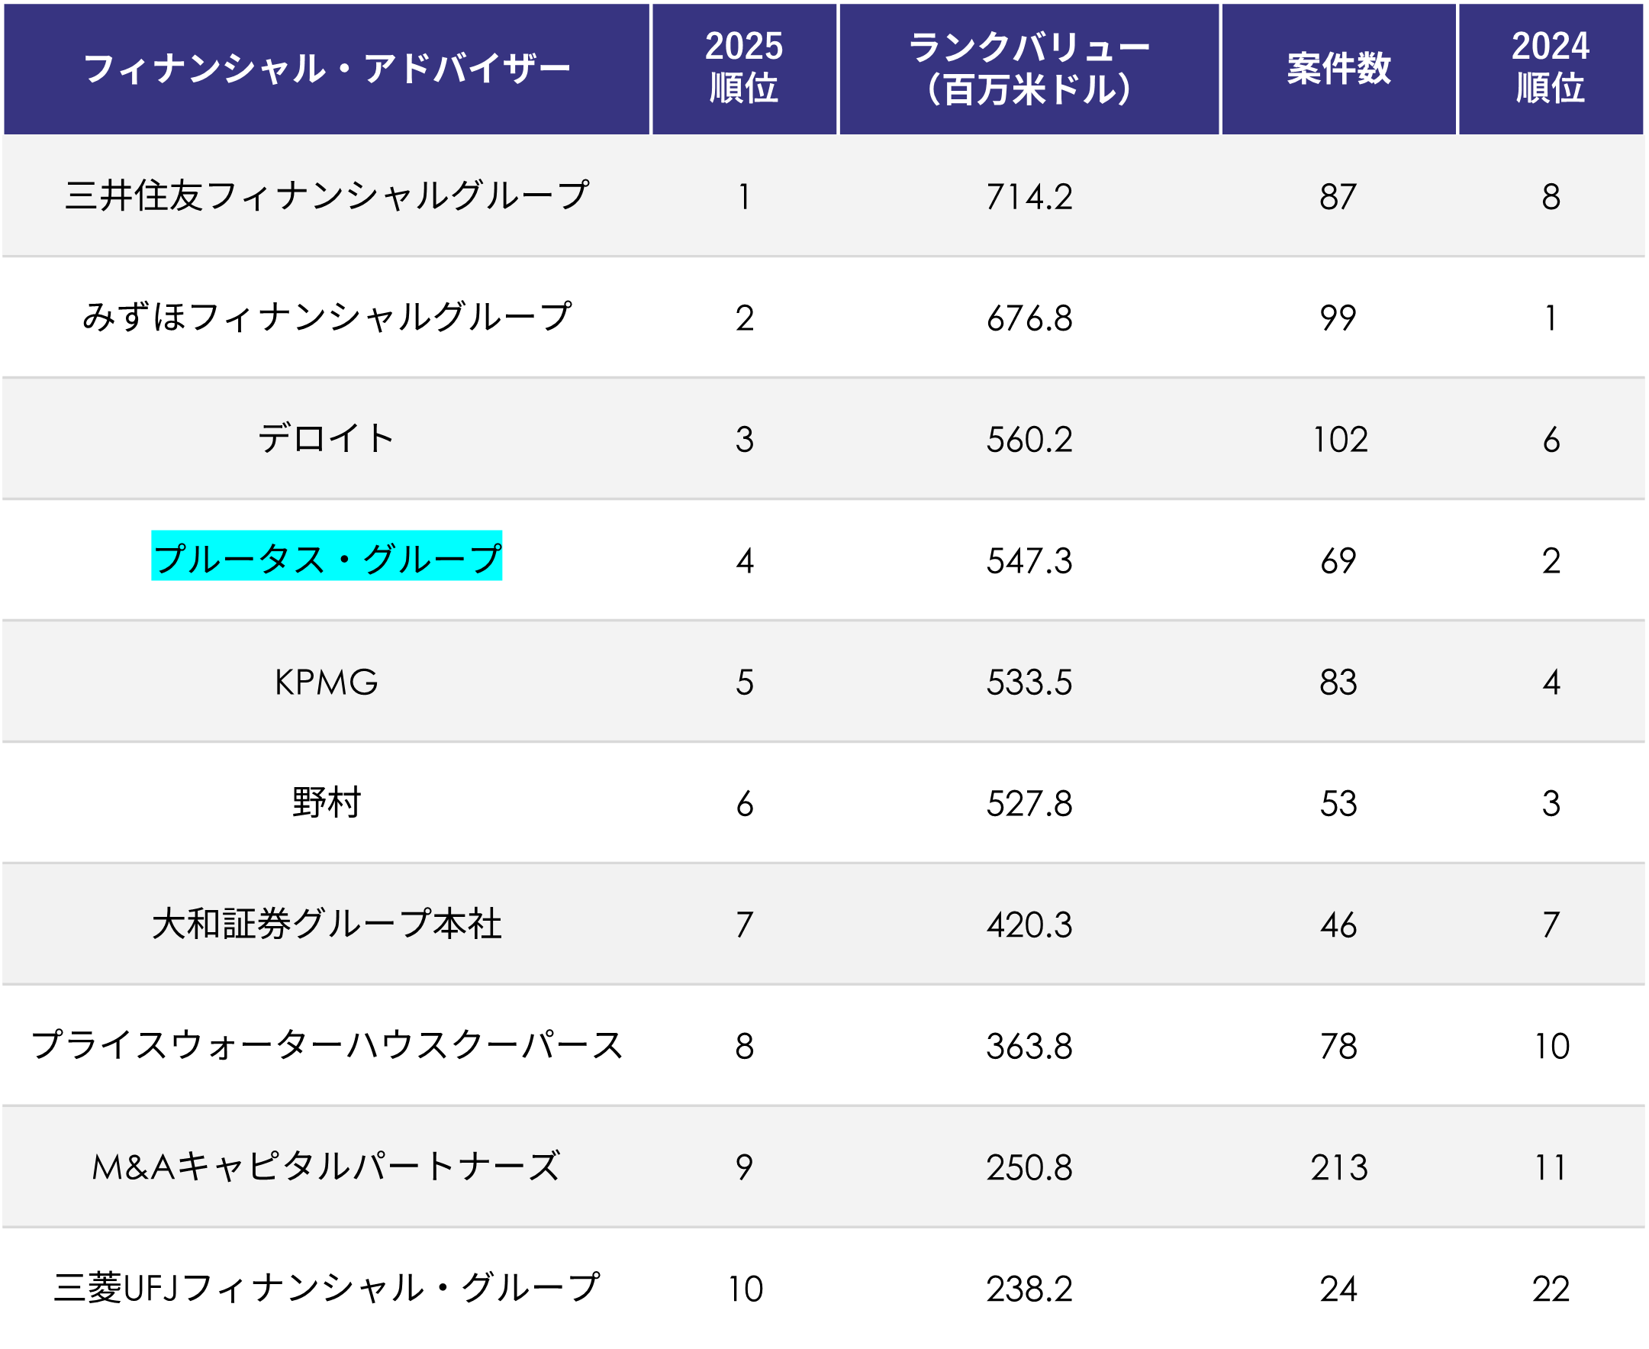This screenshot has width=1649, height=1349.
Task: Select the 三菱UFJフィナンシャル・グループ cell
Action: [x=327, y=1289]
